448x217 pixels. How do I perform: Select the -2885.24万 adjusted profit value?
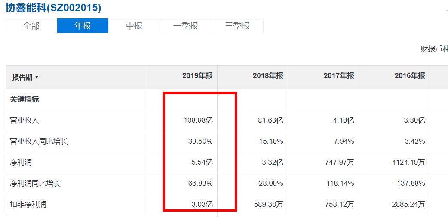coord(407,204)
